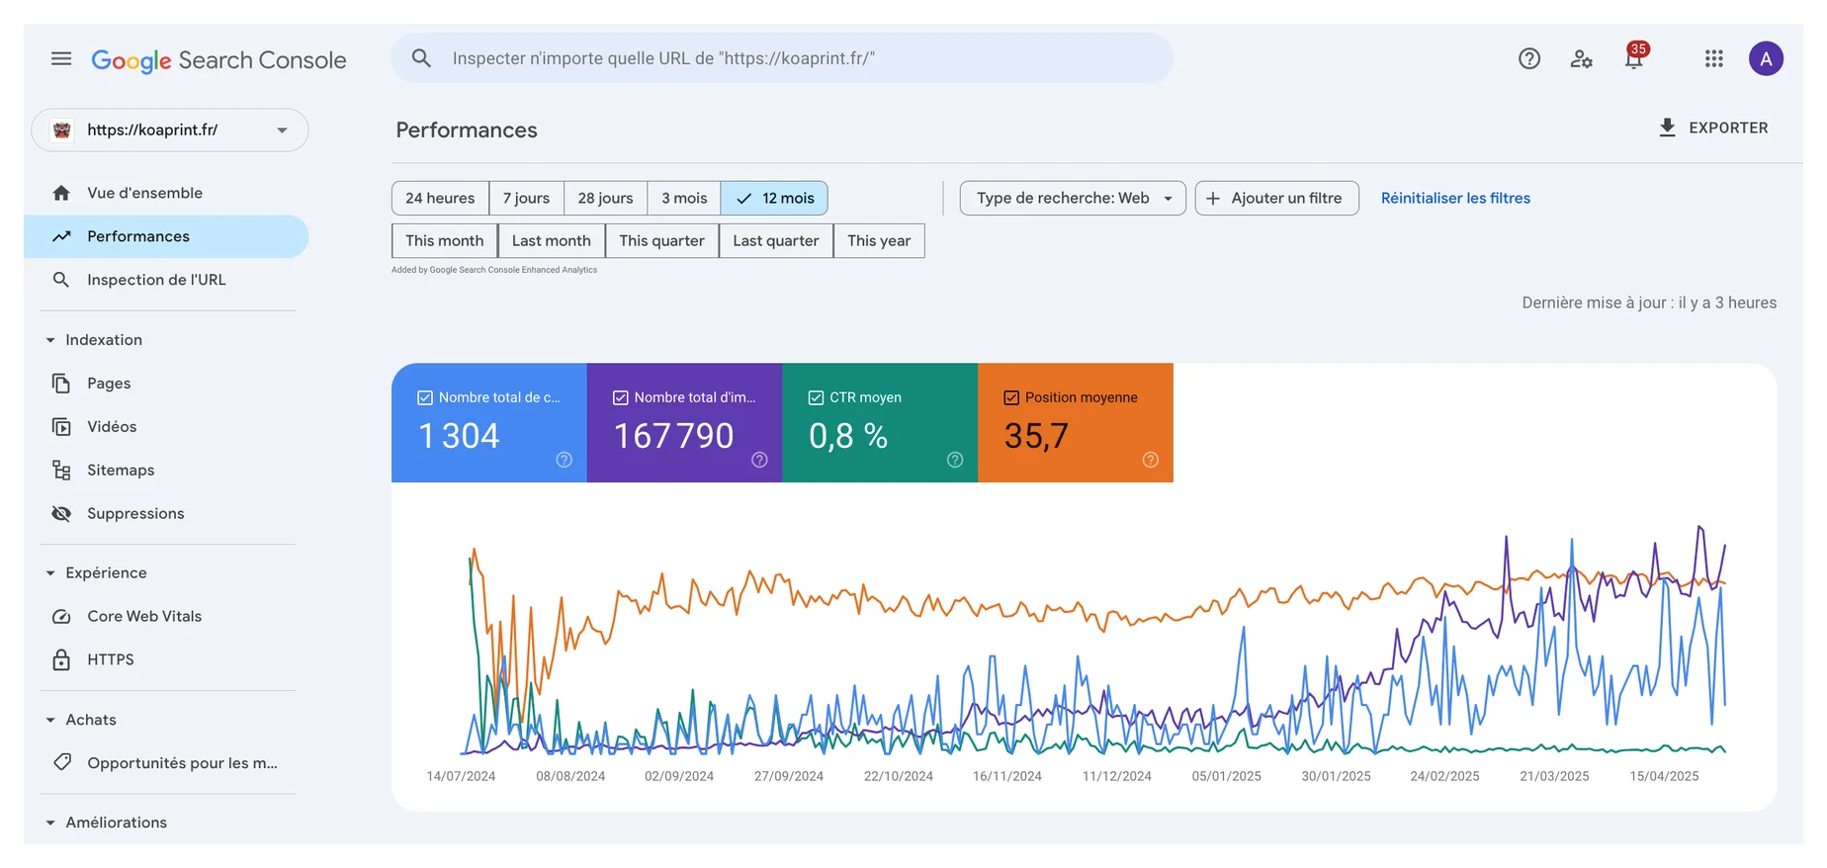Click the Vue d'ensemble home icon
1827x868 pixels.
[61, 193]
